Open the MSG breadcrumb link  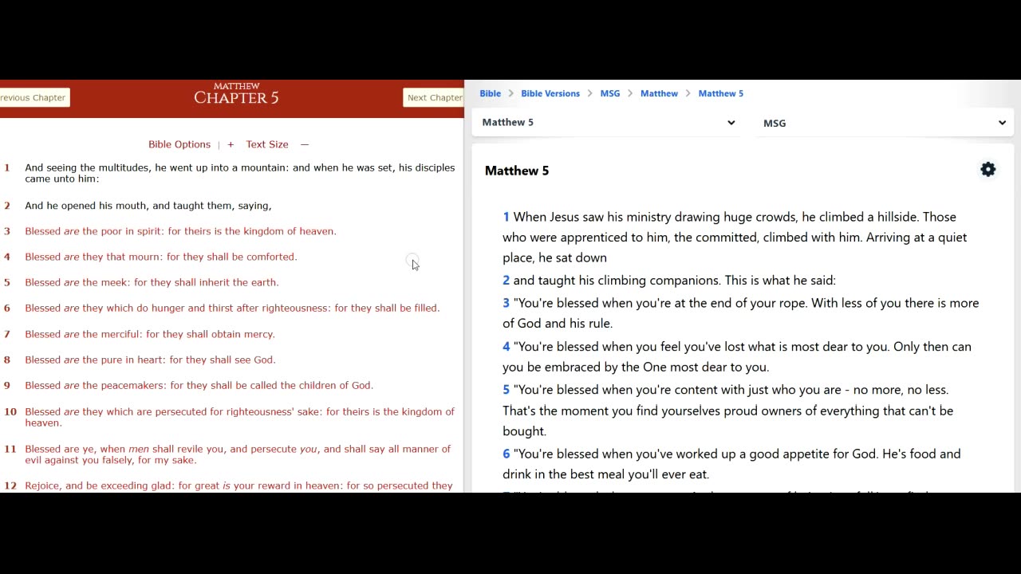click(x=610, y=93)
